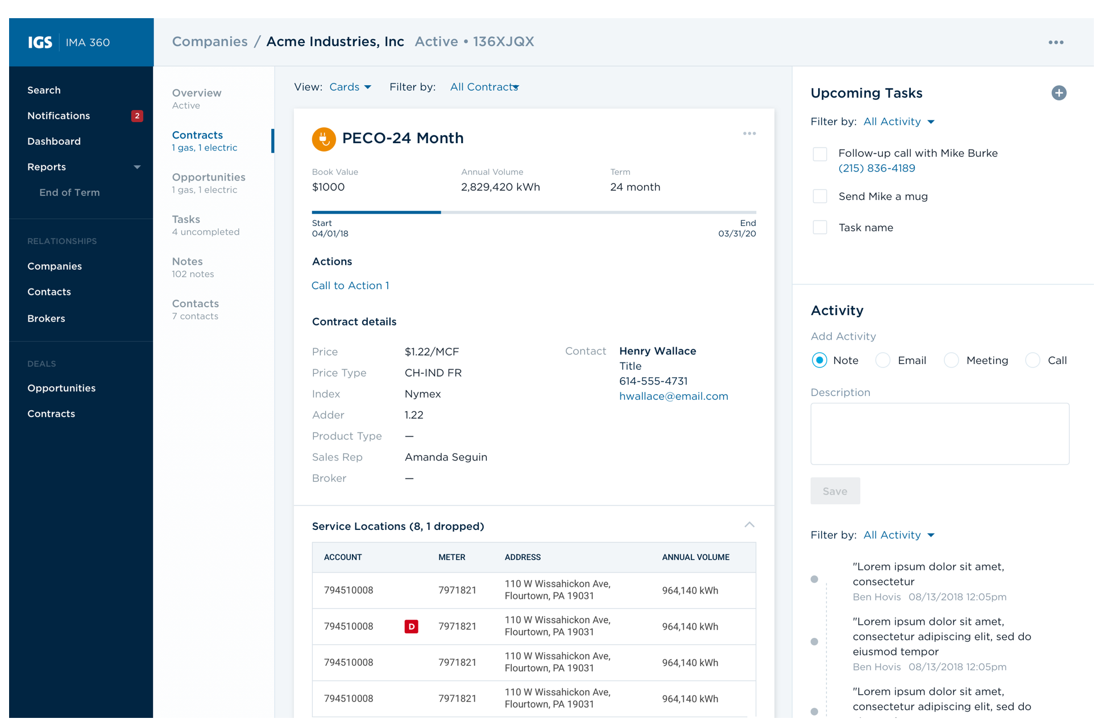Image resolution: width=1103 pixels, height=727 pixels.
Task: Switch to Notes 102 notes tab
Action: (x=193, y=267)
